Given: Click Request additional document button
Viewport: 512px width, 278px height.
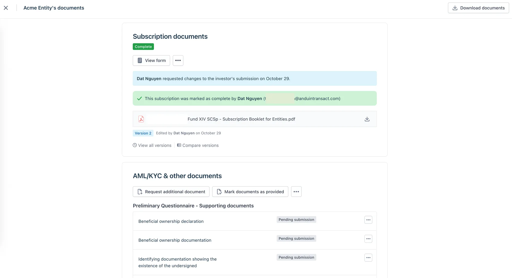Looking at the screenshot, I should point(171,192).
